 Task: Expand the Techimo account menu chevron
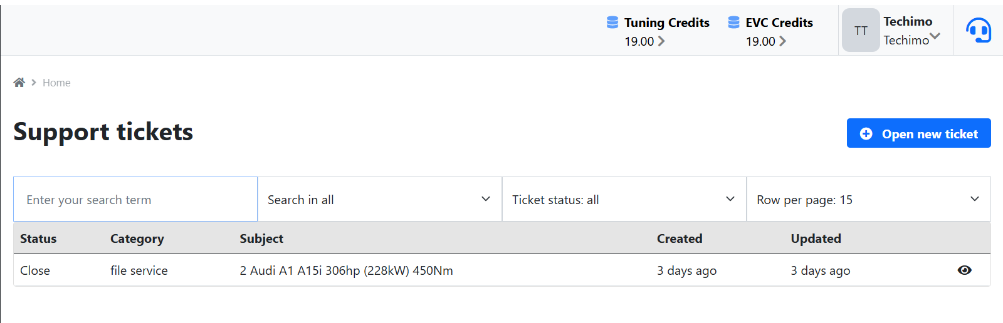tap(935, 36)
